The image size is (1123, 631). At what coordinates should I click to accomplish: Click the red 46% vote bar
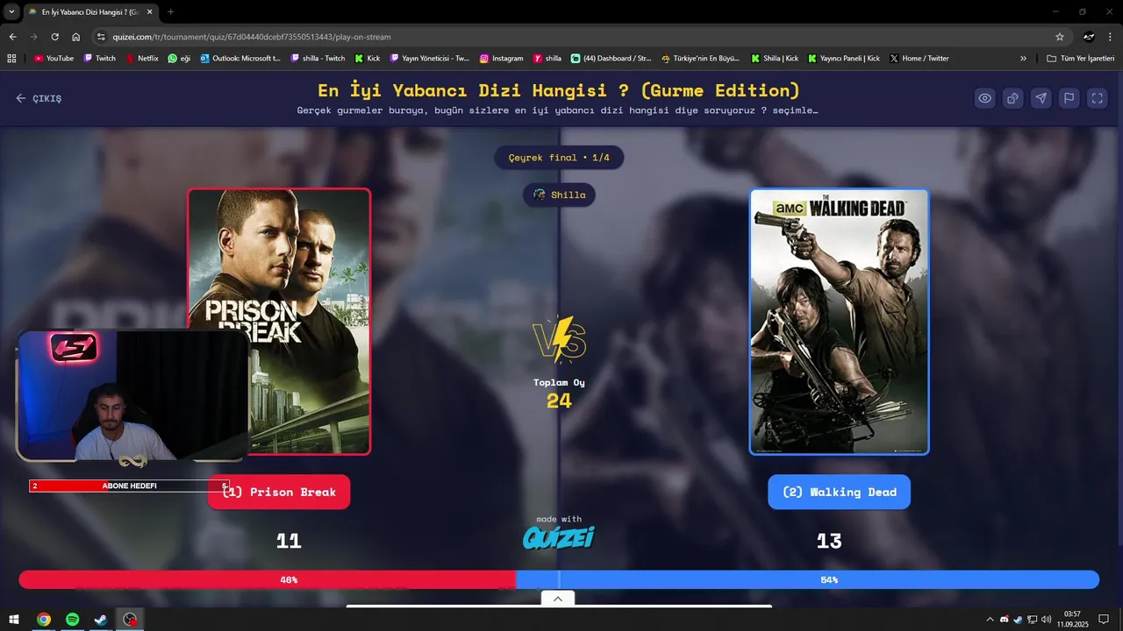267,579
